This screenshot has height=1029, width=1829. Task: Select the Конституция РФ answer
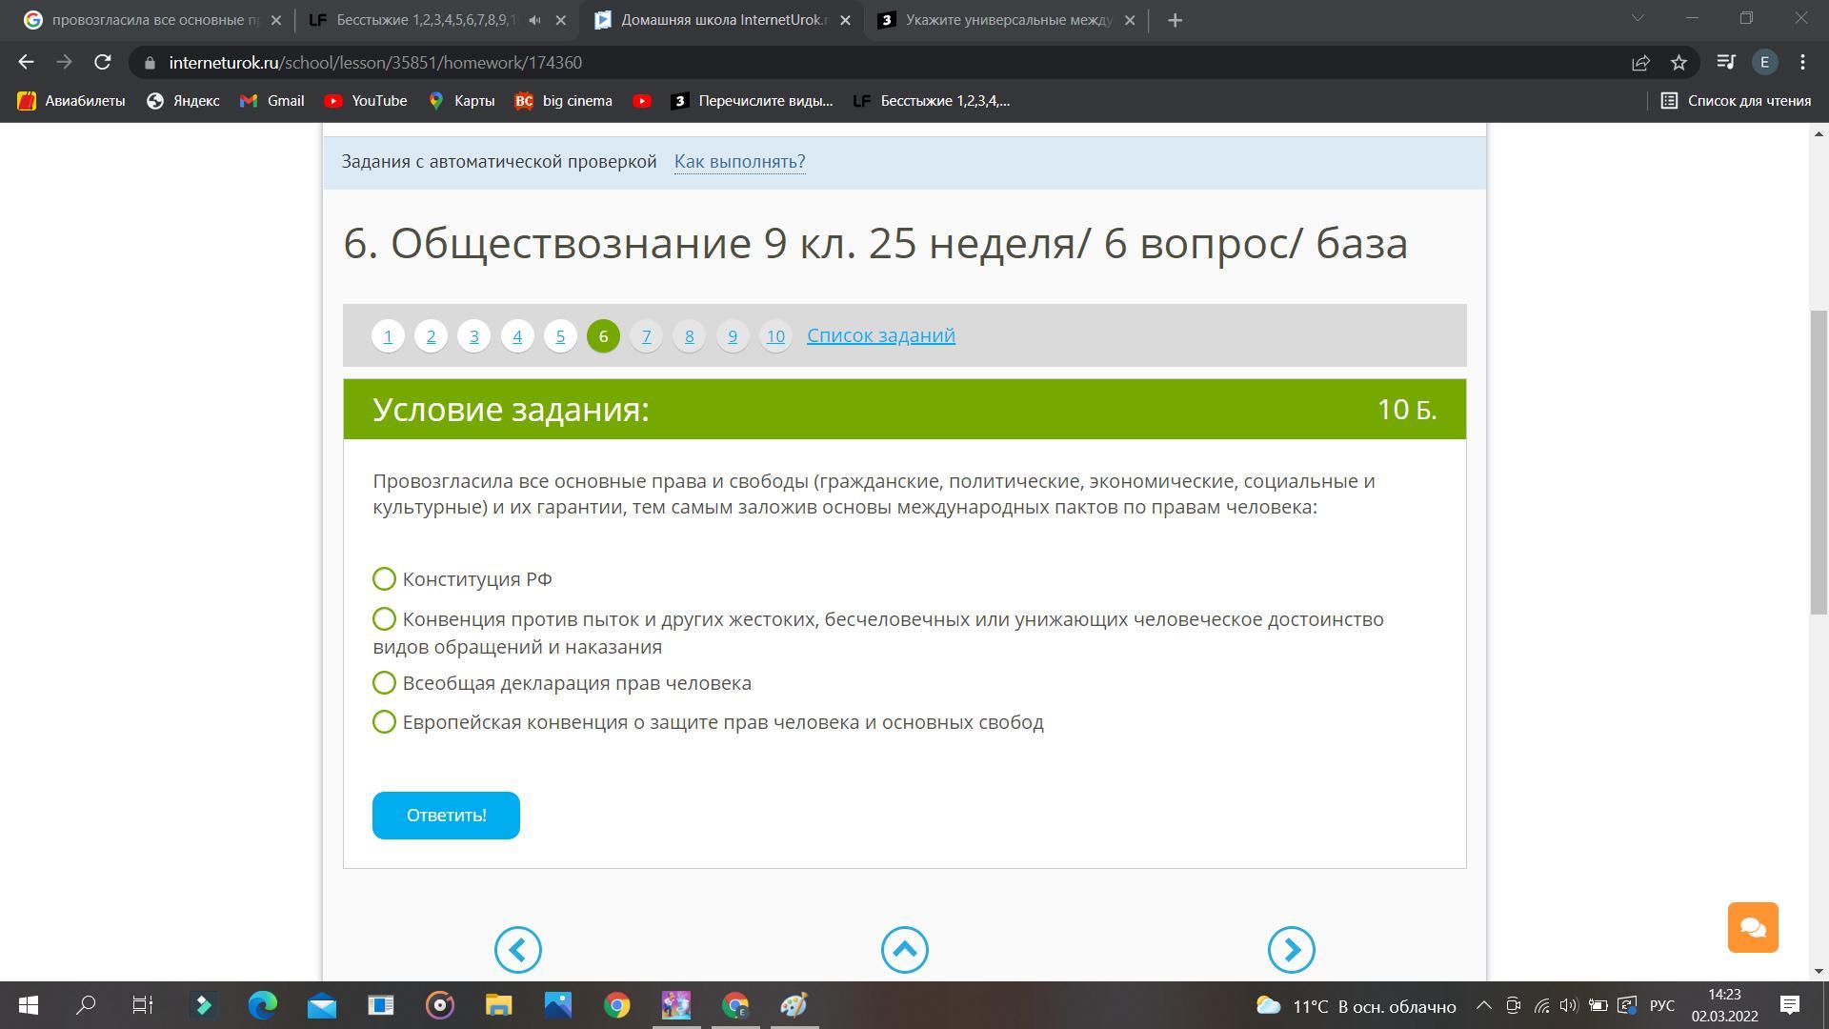[384, 579]
